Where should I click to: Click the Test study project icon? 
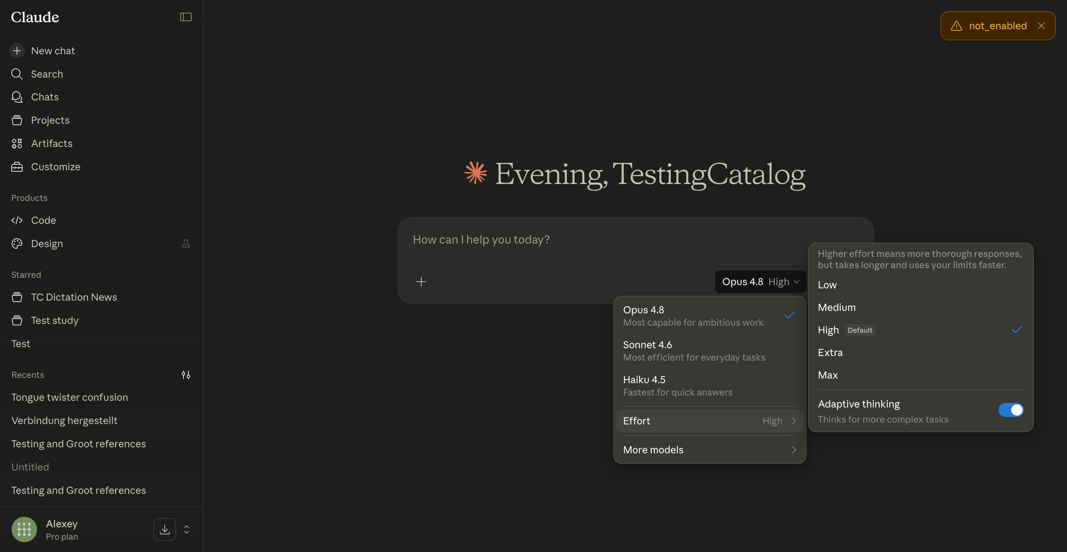[x=17, y=320]
